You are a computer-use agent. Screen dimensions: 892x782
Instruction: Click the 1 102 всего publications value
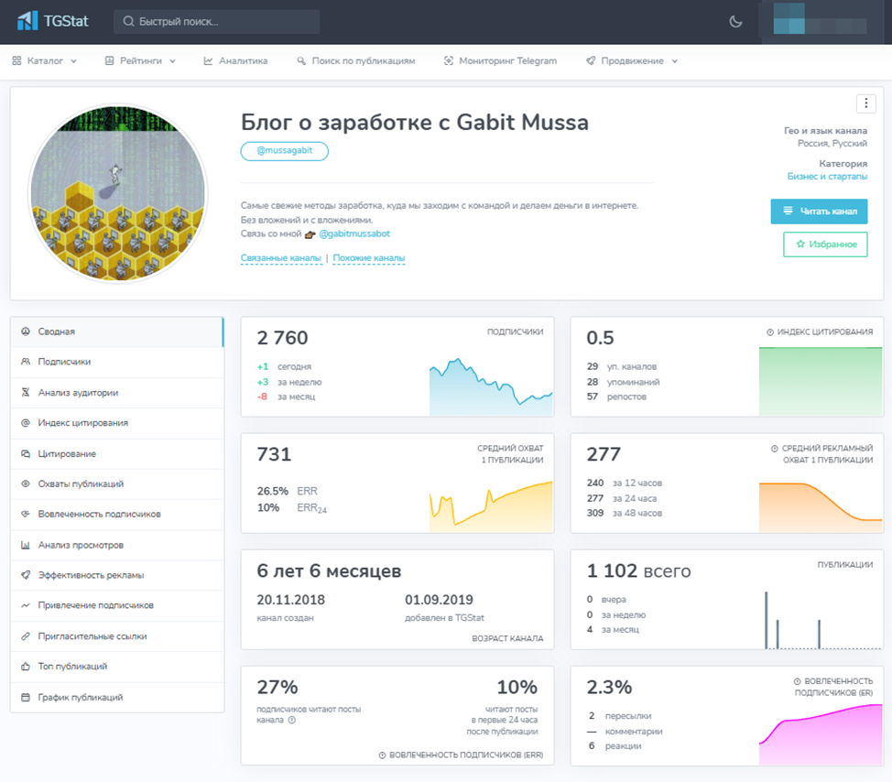click(x=638, y=570)
